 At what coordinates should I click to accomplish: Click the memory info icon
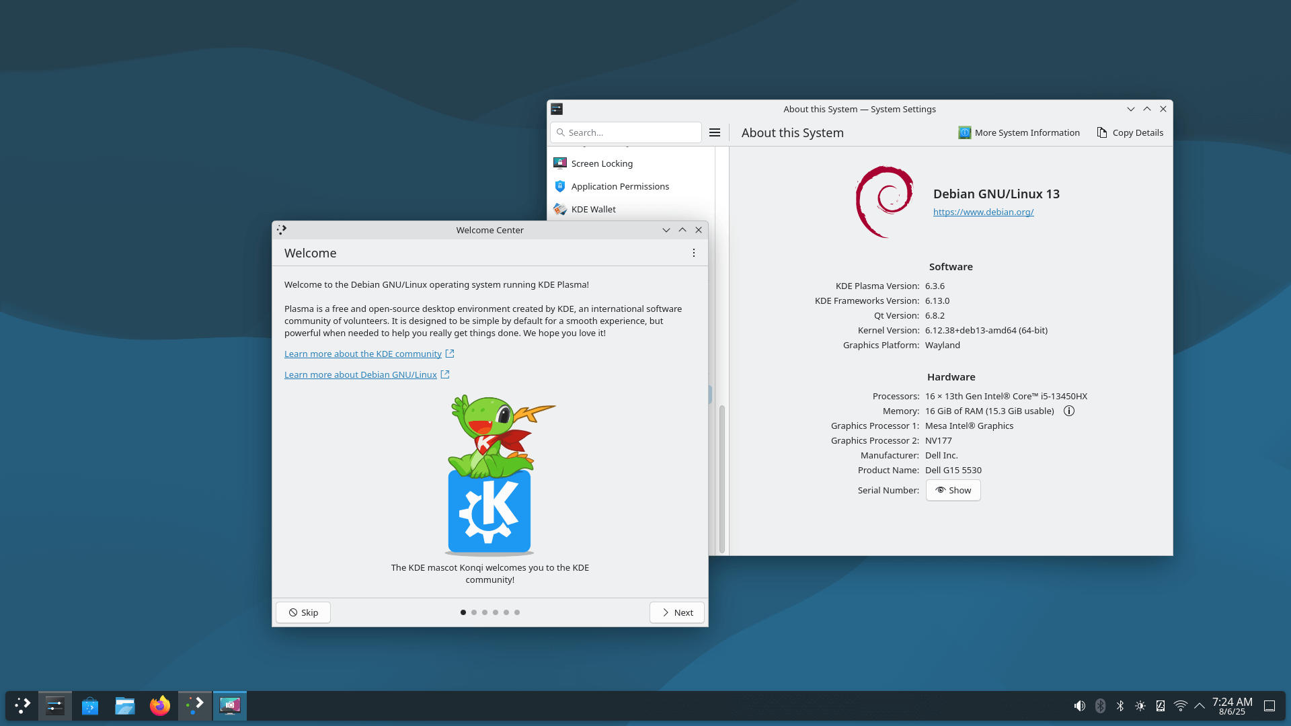pos(1069,411)
